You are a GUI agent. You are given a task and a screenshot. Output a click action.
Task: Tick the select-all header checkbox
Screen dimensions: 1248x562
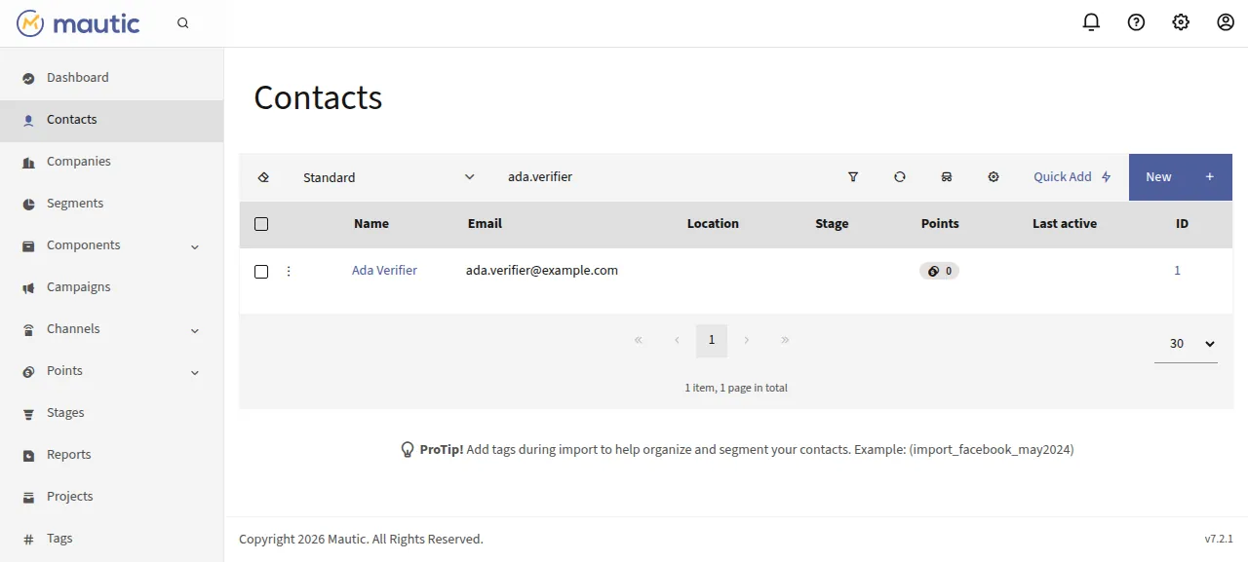tap(261, 224)
